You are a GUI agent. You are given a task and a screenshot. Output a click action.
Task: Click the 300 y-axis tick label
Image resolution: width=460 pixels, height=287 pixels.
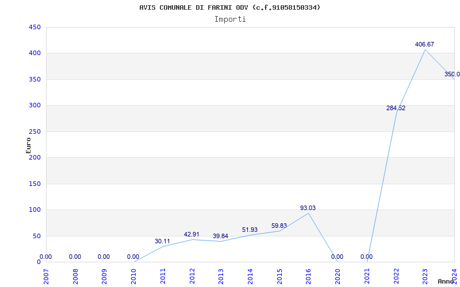pyautogui.click(x=34, y=106)
